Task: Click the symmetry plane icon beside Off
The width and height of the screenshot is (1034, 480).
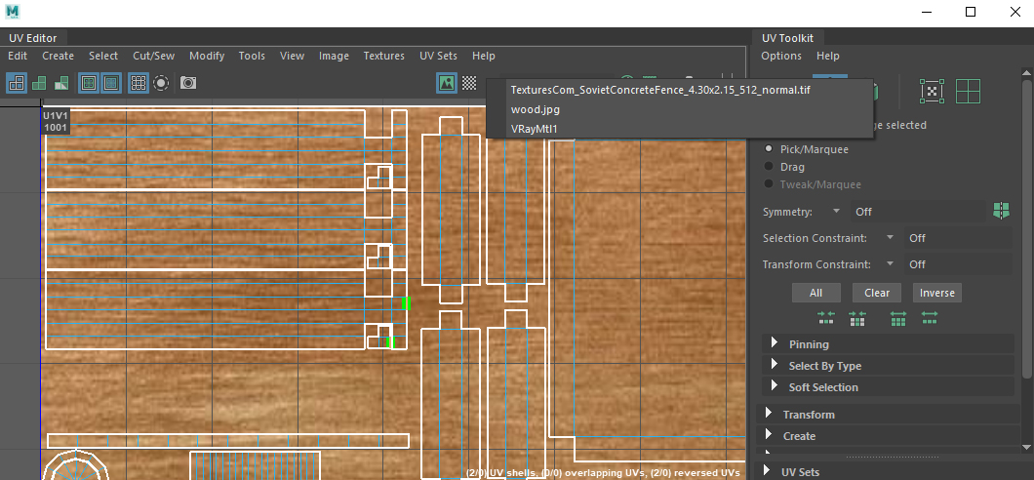Action: tap(1001, 211)
